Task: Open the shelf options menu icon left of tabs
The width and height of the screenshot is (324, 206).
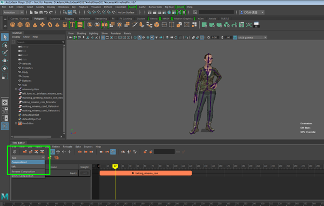Action: pos(5,19)
